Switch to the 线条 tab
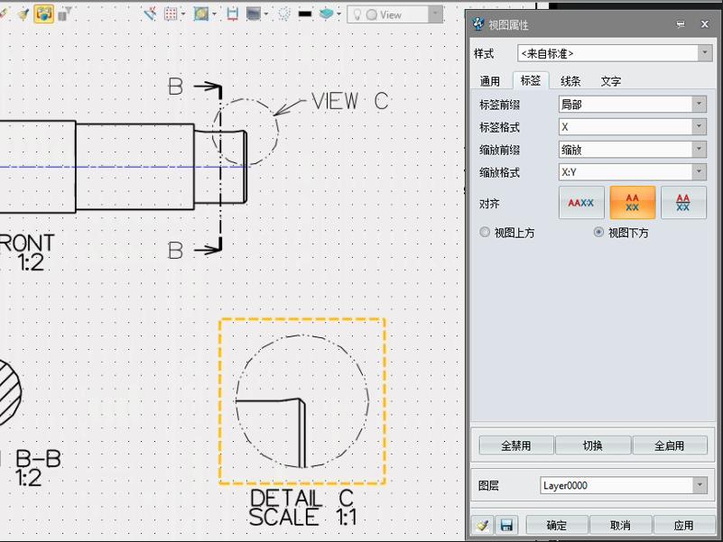 (x=570, y=80)
